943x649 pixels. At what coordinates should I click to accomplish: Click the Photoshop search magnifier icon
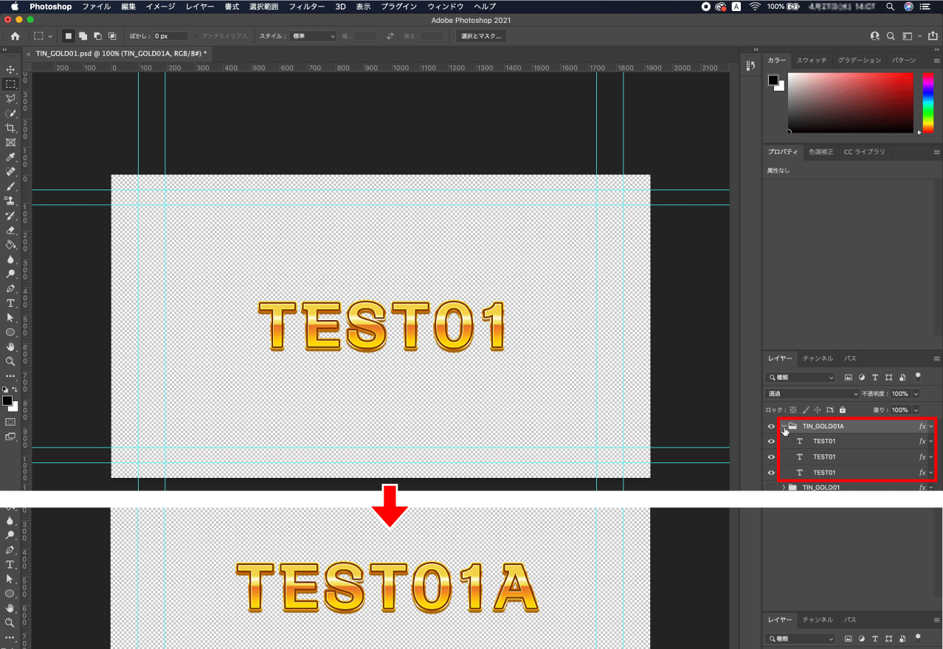[891, 35]
